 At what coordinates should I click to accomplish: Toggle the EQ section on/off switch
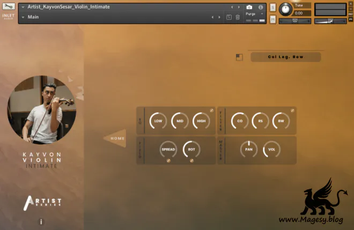(x=211, y=110)
